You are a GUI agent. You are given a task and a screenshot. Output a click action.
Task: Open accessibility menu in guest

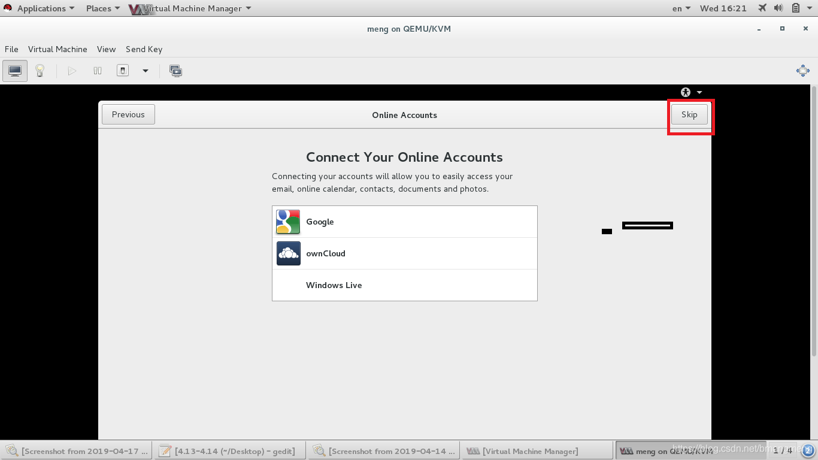tap(691, 92)
